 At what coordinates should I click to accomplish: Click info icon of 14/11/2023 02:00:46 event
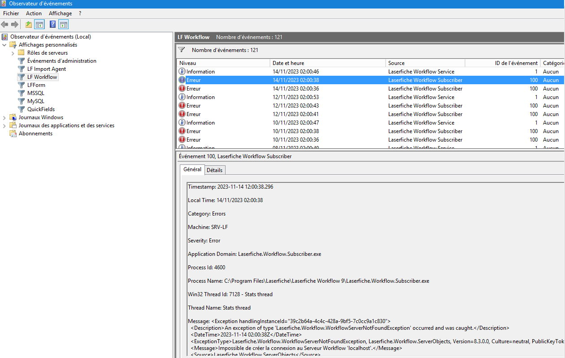coord(182,72)
